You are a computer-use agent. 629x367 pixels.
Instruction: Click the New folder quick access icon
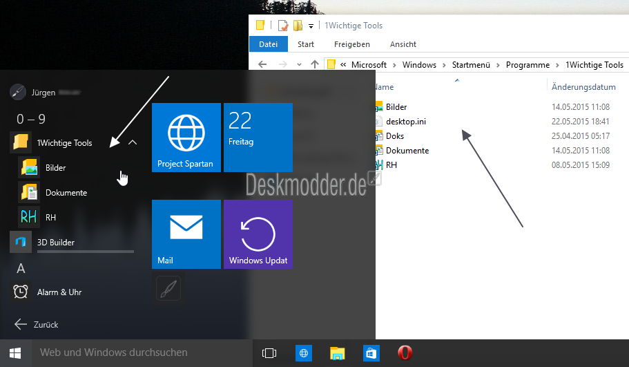pyautogui.click(x=298, y=26)
